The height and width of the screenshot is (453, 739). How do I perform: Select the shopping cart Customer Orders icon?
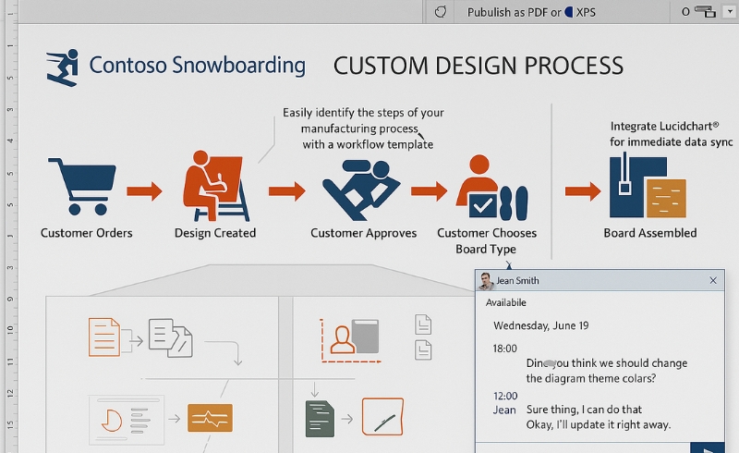coord(82,187)
